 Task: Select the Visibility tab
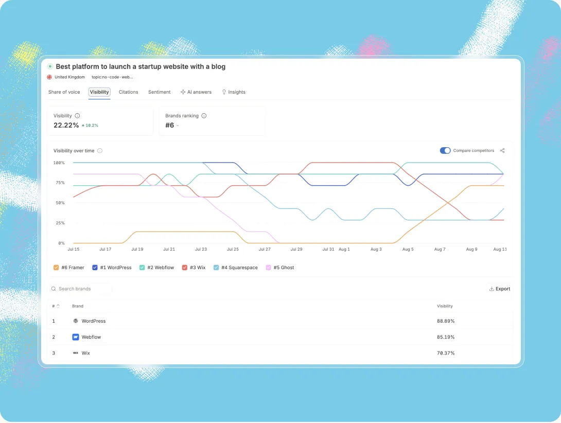(99, 92)
